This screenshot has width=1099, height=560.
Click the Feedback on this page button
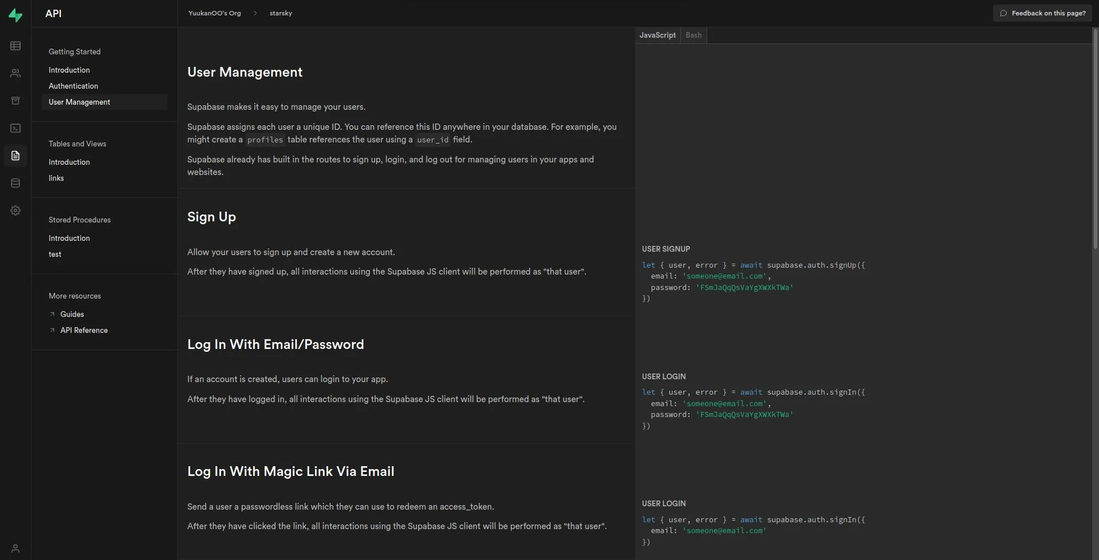[x=1042, y=13]
